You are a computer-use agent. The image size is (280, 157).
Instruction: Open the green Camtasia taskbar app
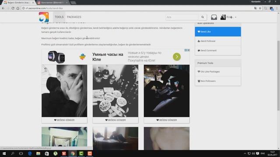click(81, 154)
